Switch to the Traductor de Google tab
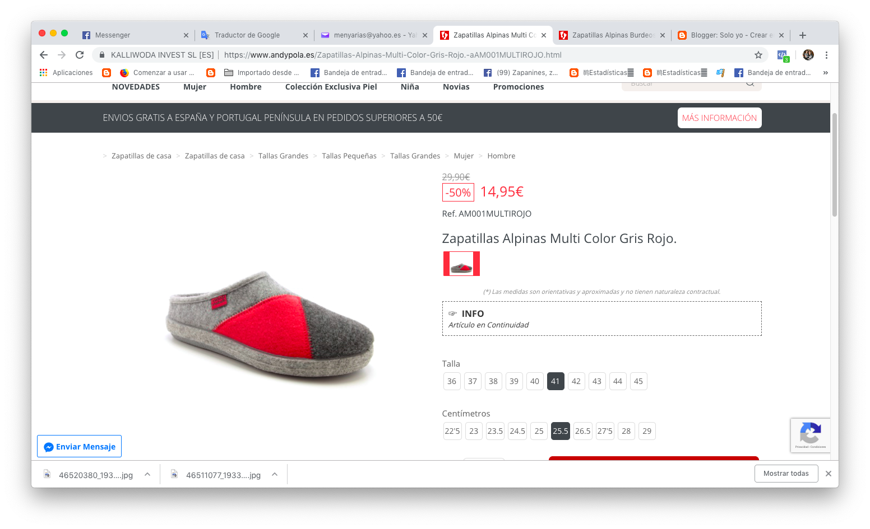The image size is (870, 529). [247, 35]
